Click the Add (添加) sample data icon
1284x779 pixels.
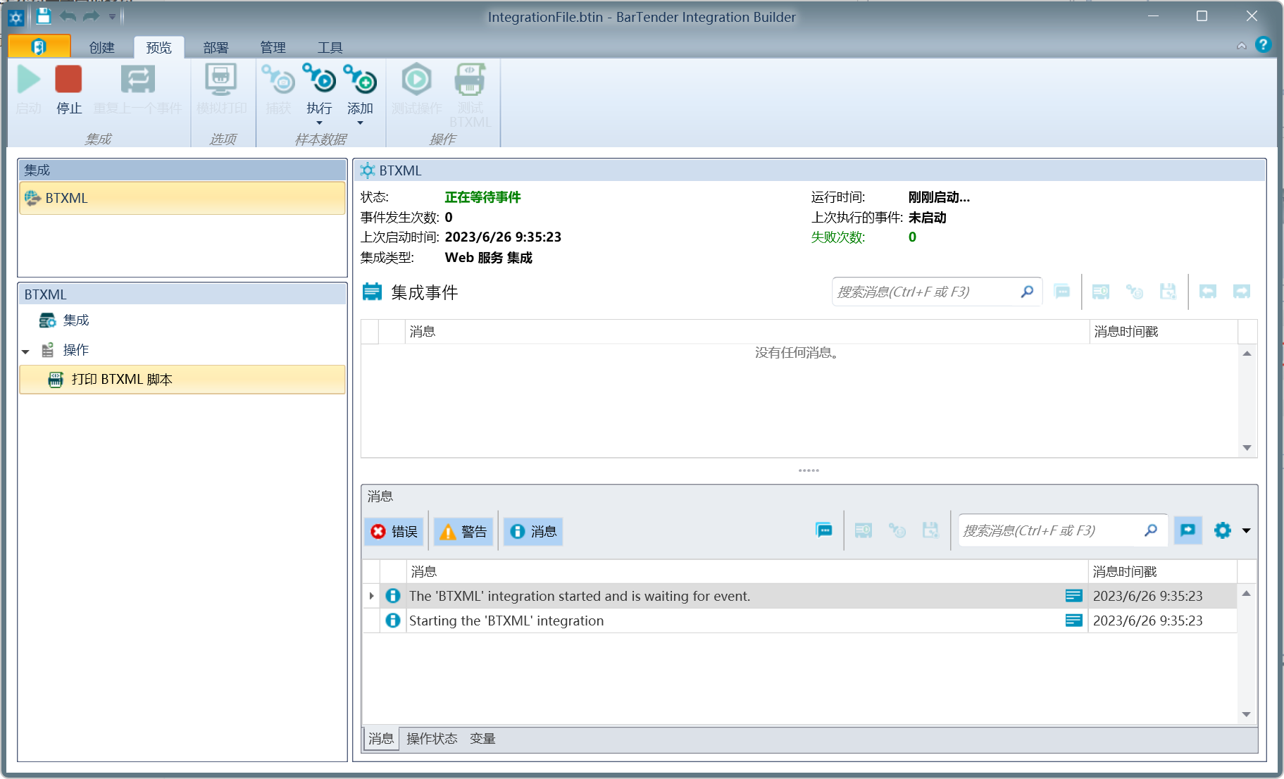pyautogui.click(x=360, y=80)
